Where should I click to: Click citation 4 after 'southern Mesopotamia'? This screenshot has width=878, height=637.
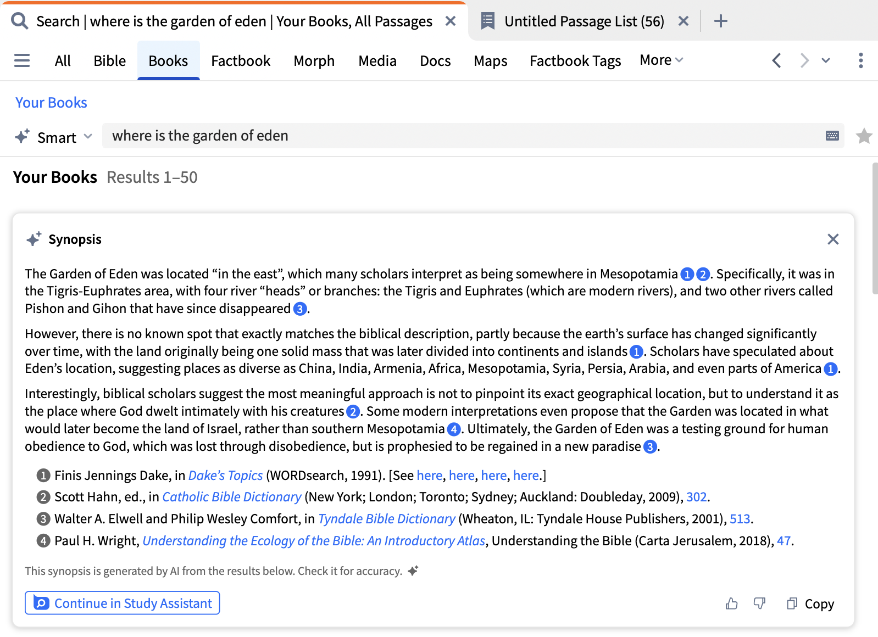[x=454, y=429]
